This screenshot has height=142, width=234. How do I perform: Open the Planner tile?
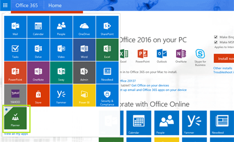16,118
